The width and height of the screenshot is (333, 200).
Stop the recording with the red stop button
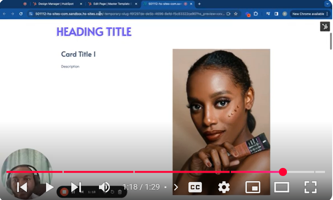click(65, 192)
